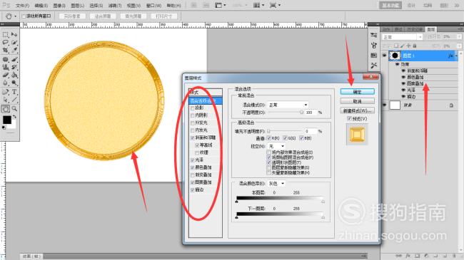Select the Move tool

(x=14, y=35)
